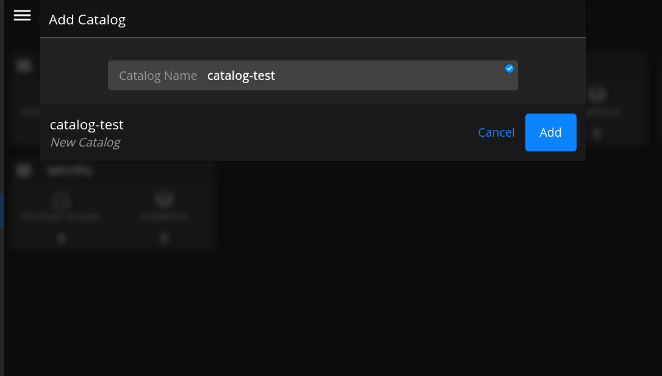Click the Catalog Name input field
The image size is (662, 376).
(313, 75)
